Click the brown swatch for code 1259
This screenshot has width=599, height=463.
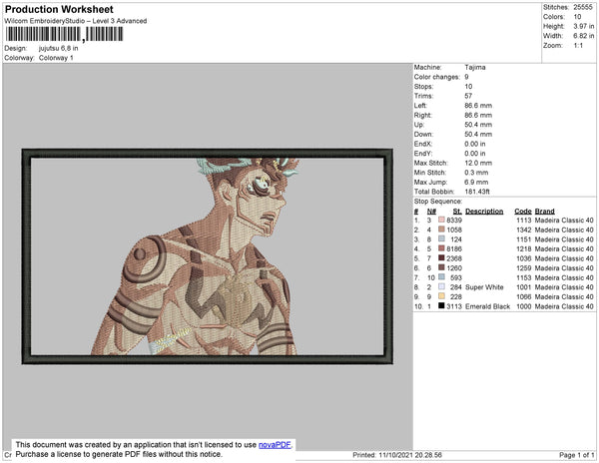(x=441, y=267)
